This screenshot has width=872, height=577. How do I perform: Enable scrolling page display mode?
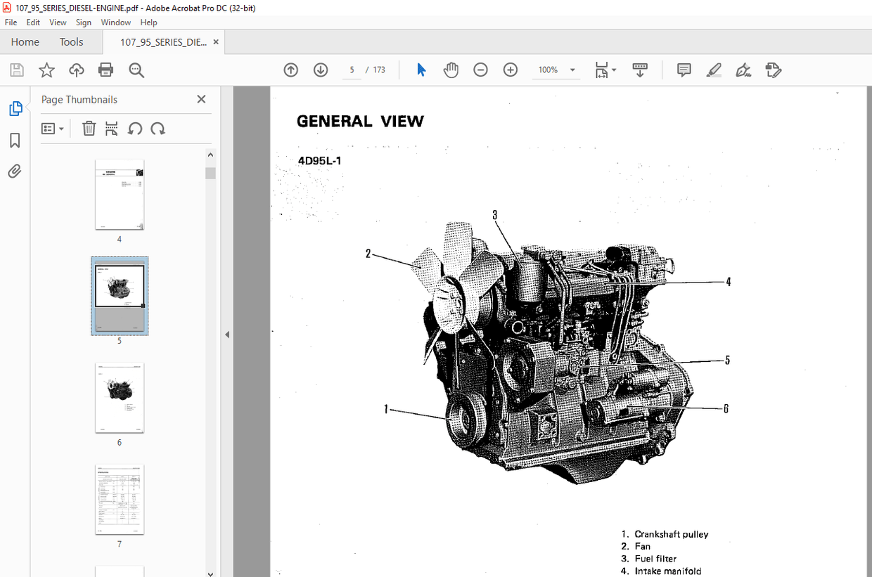[x=639, y=70]
